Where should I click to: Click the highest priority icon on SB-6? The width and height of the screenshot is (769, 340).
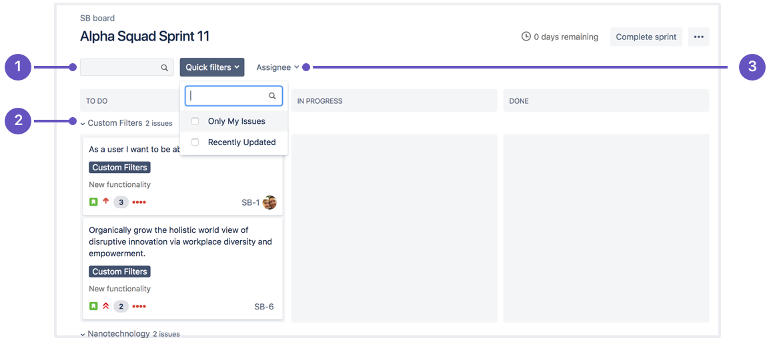105,307
